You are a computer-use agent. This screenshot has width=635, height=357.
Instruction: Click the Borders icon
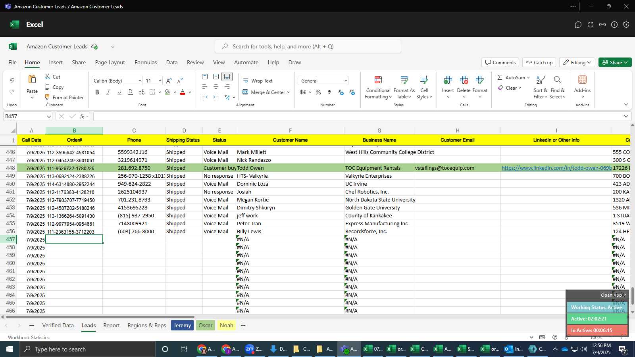click(152, 92)
